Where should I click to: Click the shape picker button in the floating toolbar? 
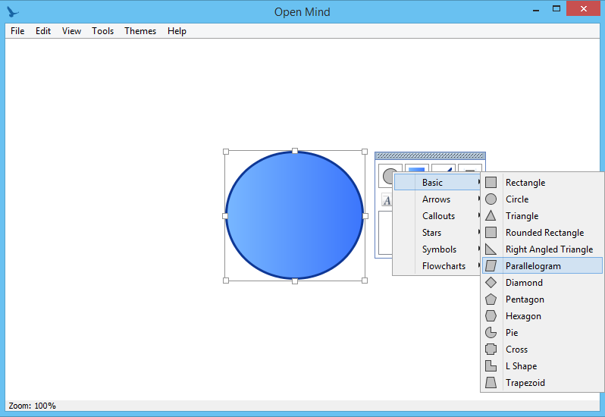[386, 175]
